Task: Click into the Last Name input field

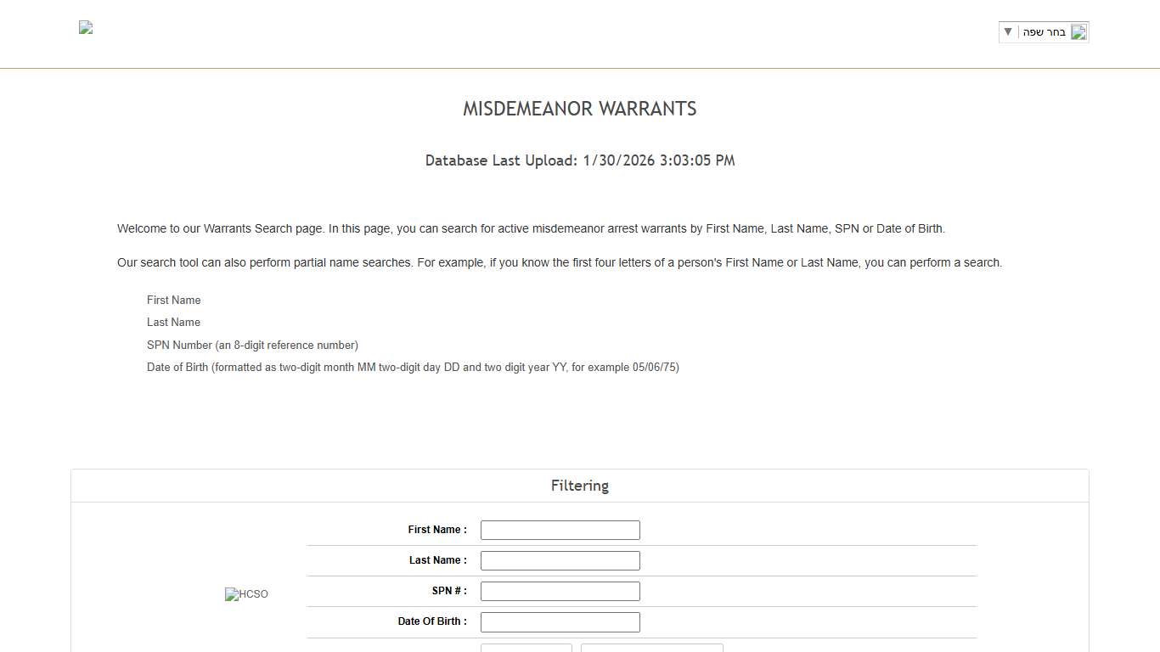Action: 560,560
